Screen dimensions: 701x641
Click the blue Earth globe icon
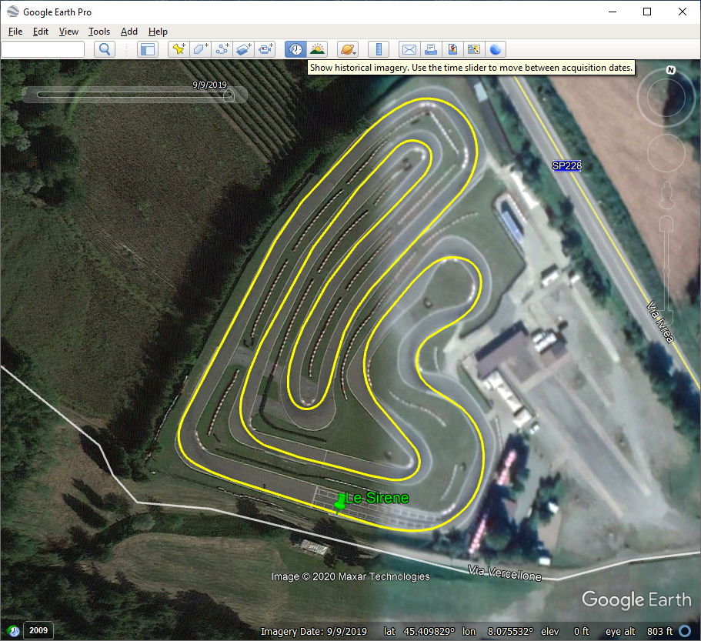(x=496, y=49)
